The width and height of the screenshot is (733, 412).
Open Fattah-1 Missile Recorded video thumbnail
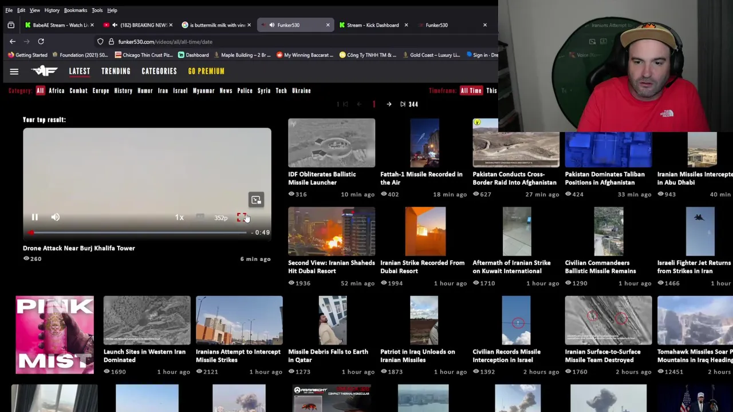point(424,143)
